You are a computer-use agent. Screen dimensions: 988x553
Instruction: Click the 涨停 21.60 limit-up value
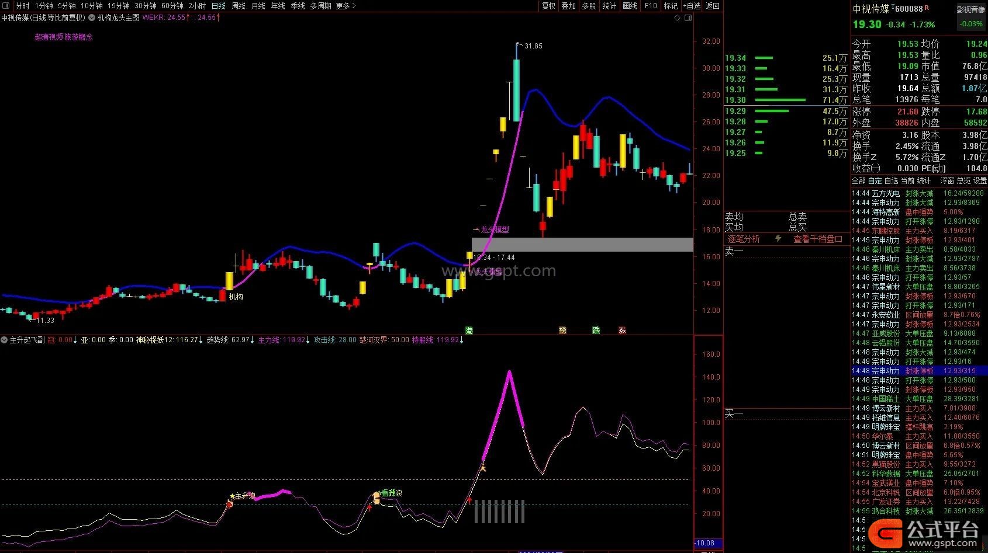tap(907, 112)
